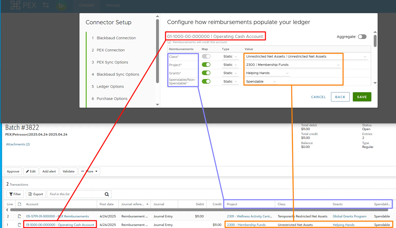Click the Blackbaud green logo icon

61,5
